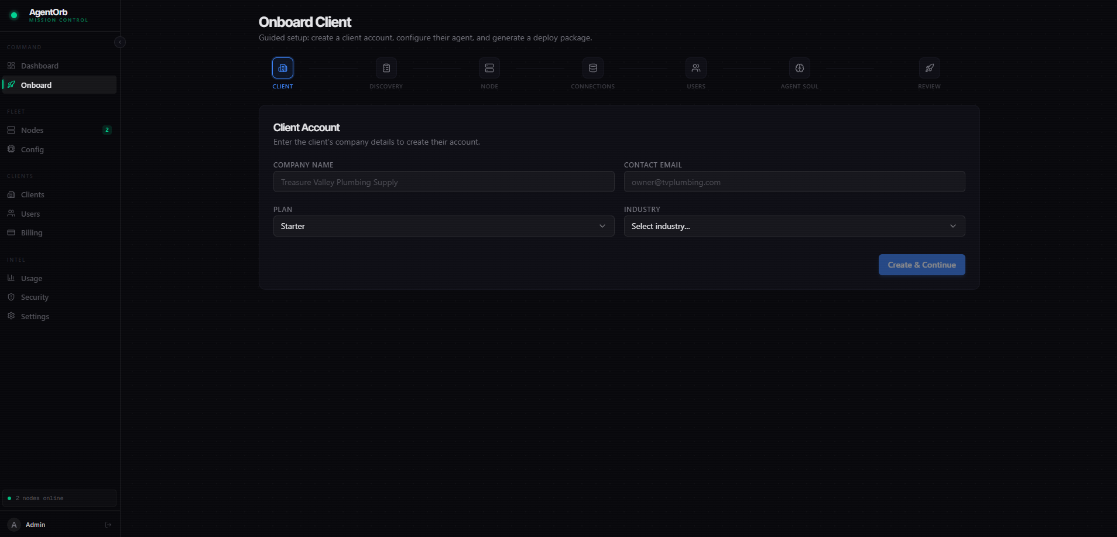Click the NODE step label
The height and width of the screenshot is (537, 1117).
pyautogui.click(x=489, y=87)
